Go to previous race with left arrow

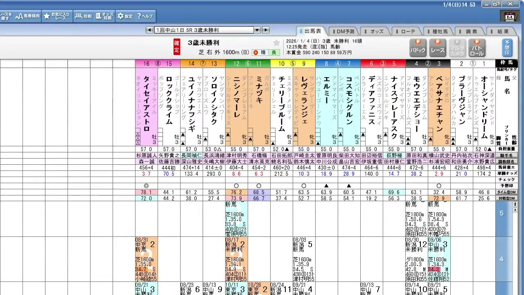[x=150, y=30]
